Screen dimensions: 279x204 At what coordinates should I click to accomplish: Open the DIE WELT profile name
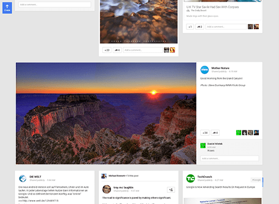pos(35,177)
